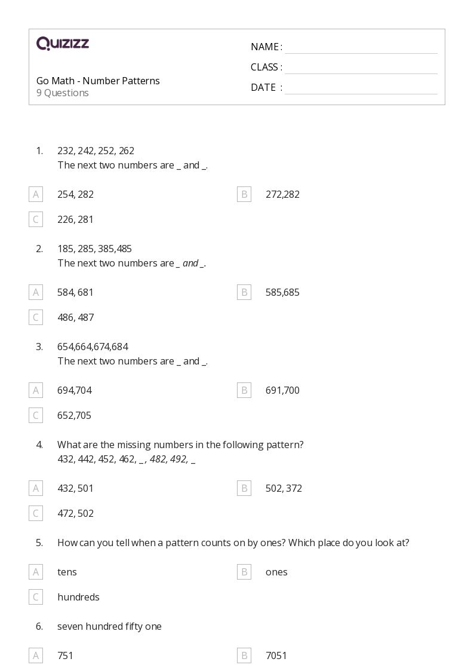The width and height of the screenshot is (474, 671).
Task: Click the CLASS input line
Action: pyautogui.click(x=361, y=68)
